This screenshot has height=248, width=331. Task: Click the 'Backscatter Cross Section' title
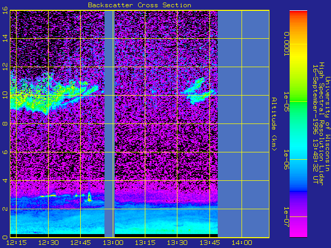click(140, 5)
